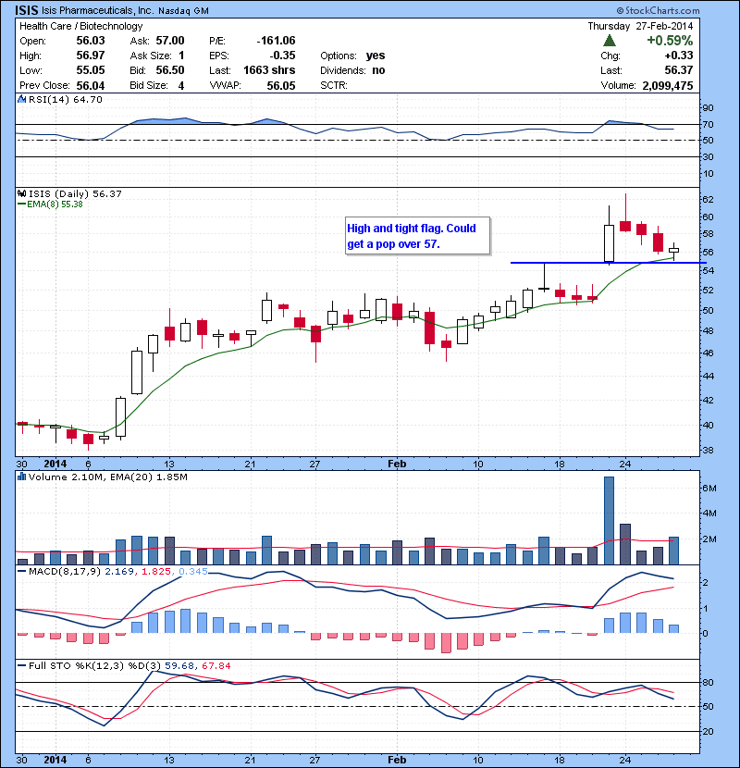The image size is (740, 768).
Task: Click the P/E value -161.06
Action: [x=276, y=41]
